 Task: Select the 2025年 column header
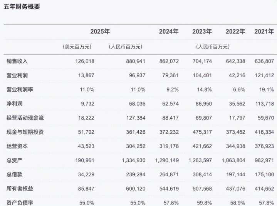100,31
